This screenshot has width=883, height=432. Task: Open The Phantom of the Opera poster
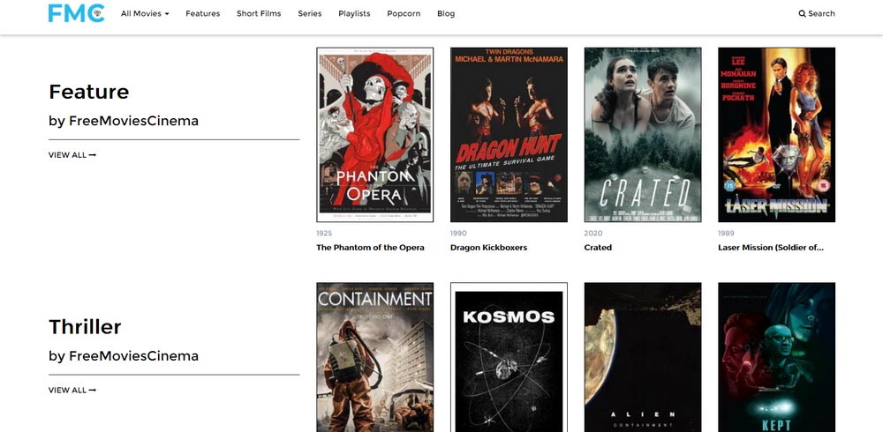point(375,135)
